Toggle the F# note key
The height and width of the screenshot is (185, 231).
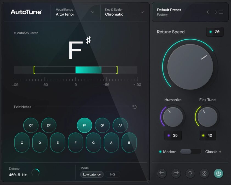coord(84,125)
